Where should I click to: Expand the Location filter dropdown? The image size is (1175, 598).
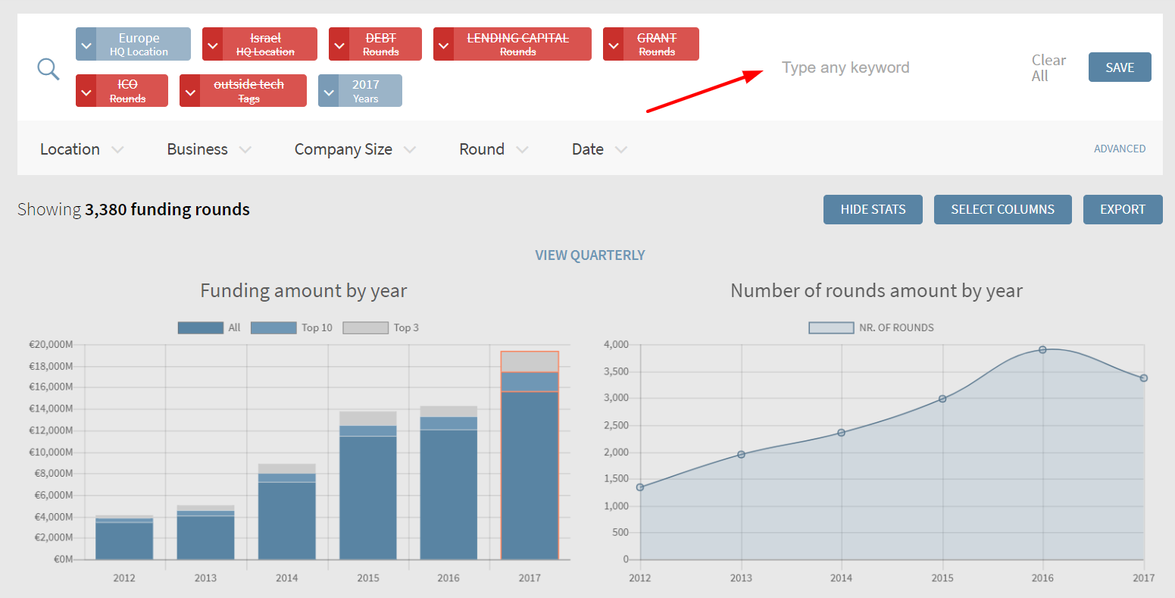point(81,149)
